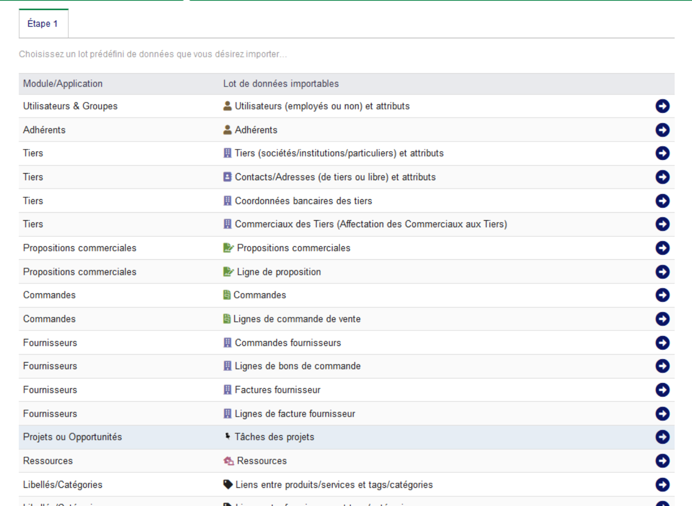
Task: Click the Lot de données importables column header
Action: (x=281, y=84)
